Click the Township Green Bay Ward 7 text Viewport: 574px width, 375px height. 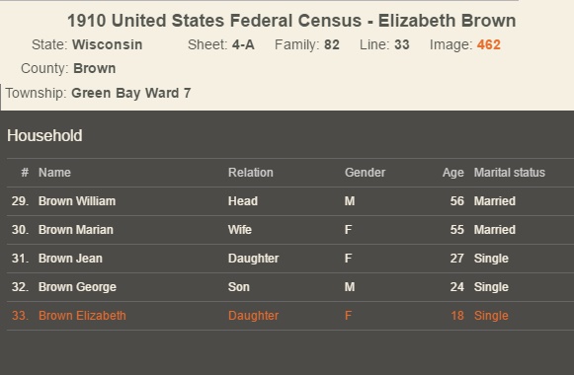tap(98, 93)
